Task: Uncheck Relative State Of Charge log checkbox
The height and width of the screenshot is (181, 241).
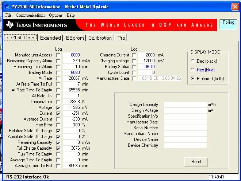Action: tap(58, 131)
